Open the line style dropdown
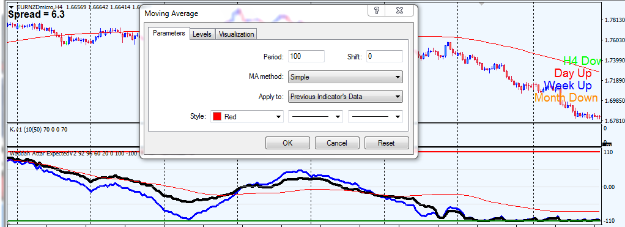Screen dimensions: 625x227 tap(316, 116)
